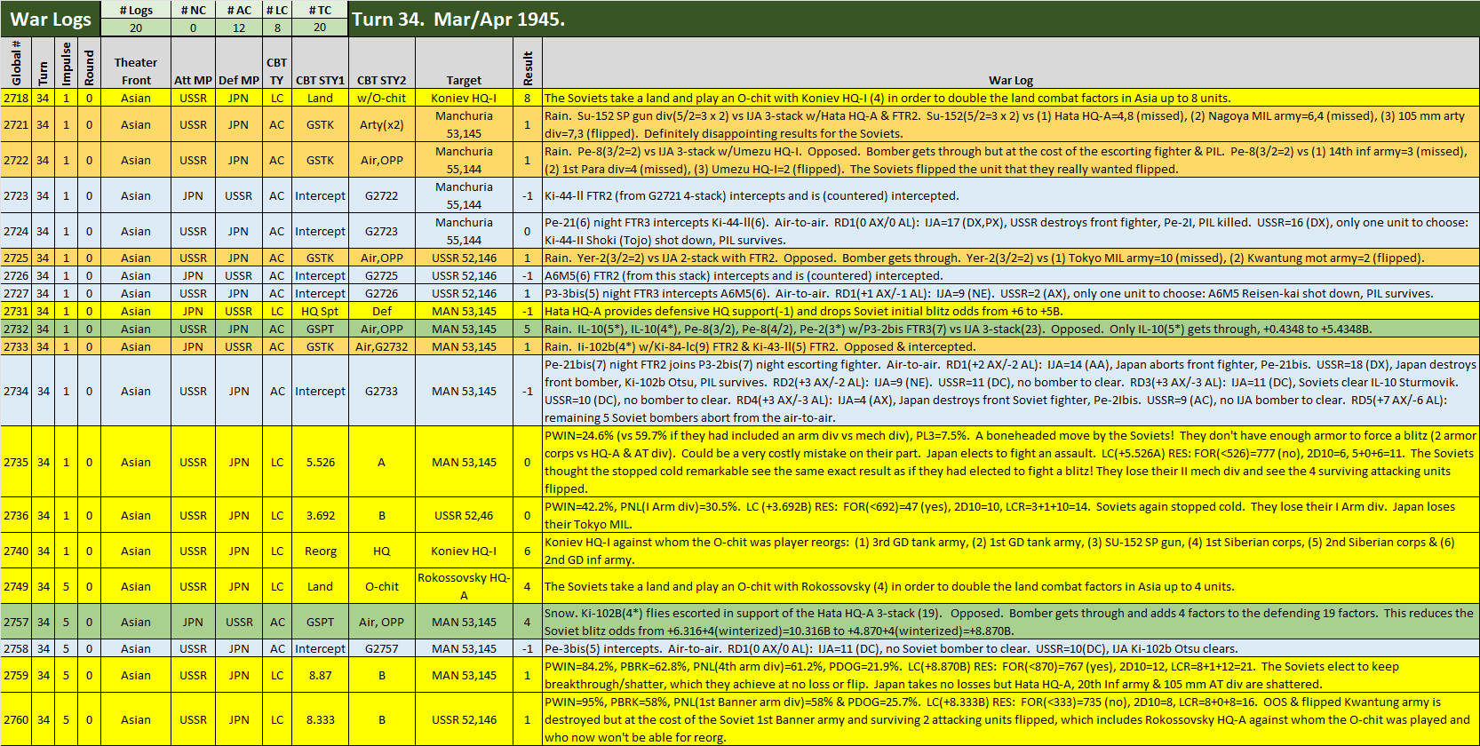The width and height of the screenshot is (1480, 746).
Task: Click the "G2733" cell
Action: point(382,391)
